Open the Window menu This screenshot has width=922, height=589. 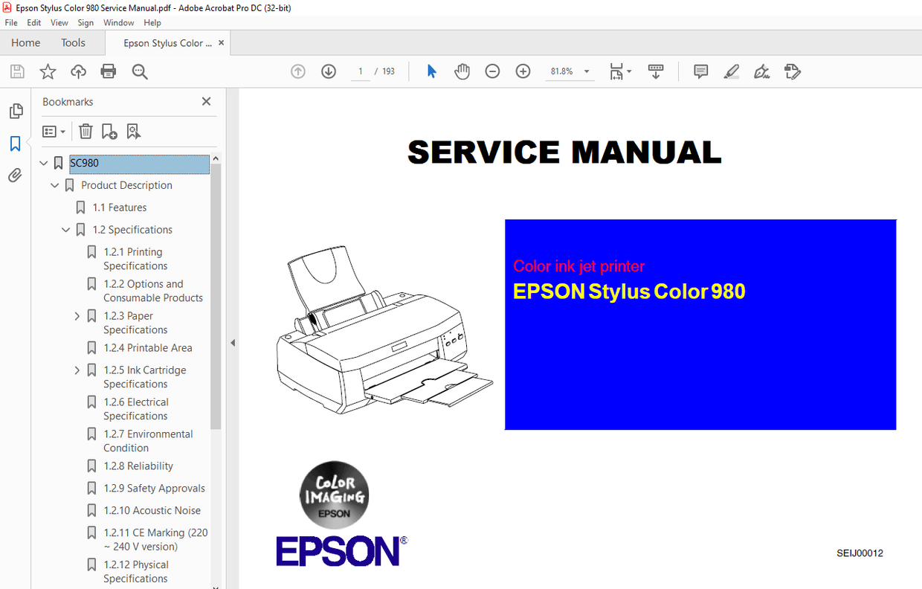[x=119, y=23]
